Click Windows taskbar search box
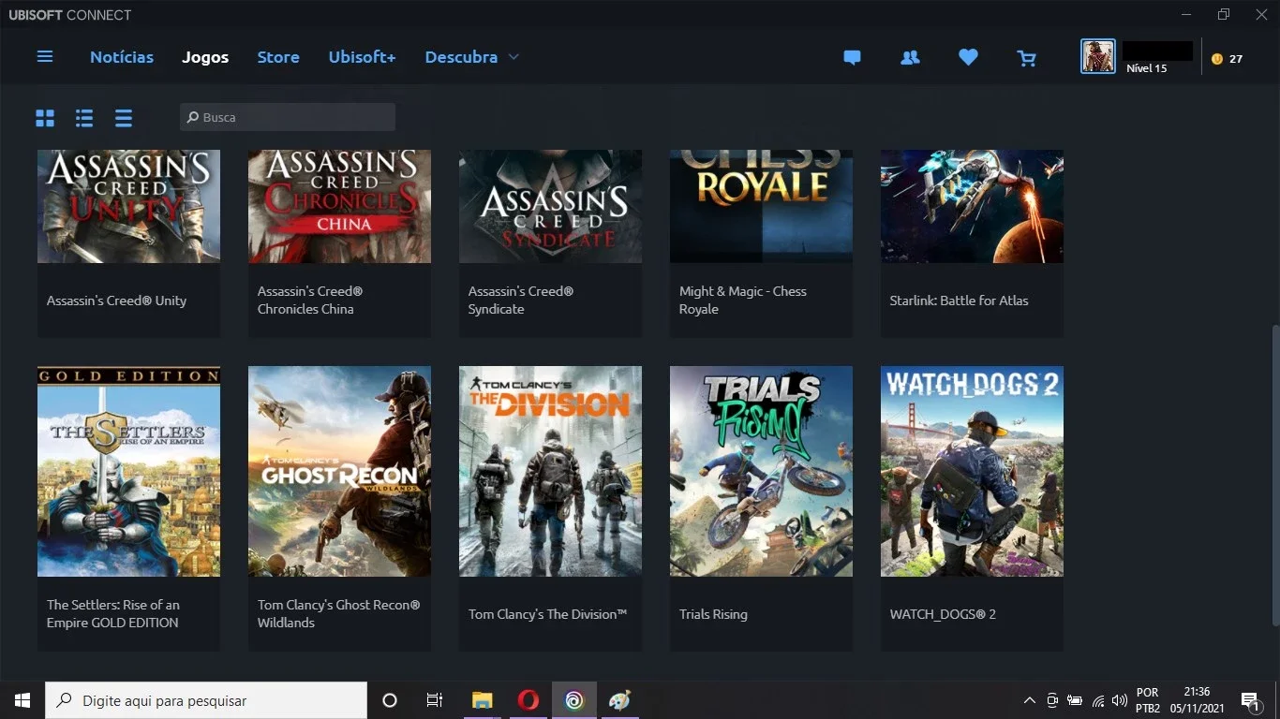Screen dimensions: 1280x719 point(206,700)
